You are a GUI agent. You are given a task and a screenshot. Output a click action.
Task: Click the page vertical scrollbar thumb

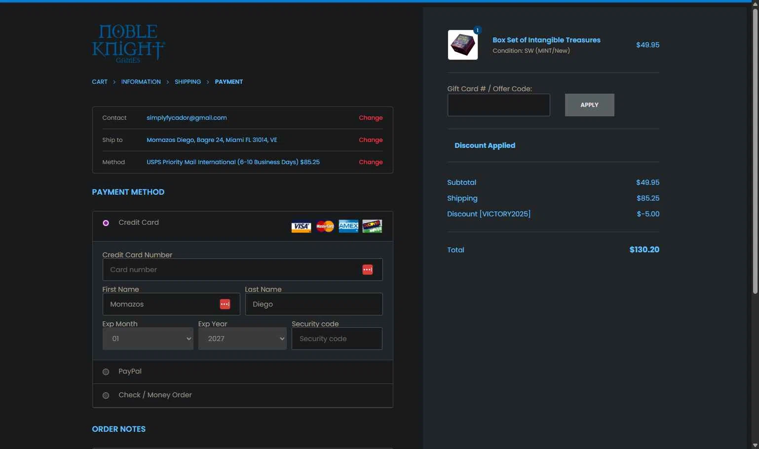pyautogui.click(x=755, y=152)
